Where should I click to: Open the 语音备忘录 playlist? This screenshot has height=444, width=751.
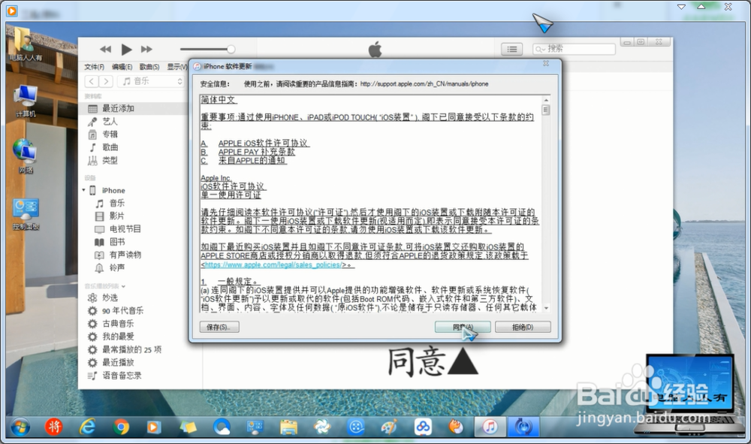tap(122, 375)
